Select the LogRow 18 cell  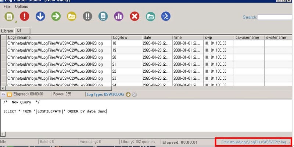127,43
